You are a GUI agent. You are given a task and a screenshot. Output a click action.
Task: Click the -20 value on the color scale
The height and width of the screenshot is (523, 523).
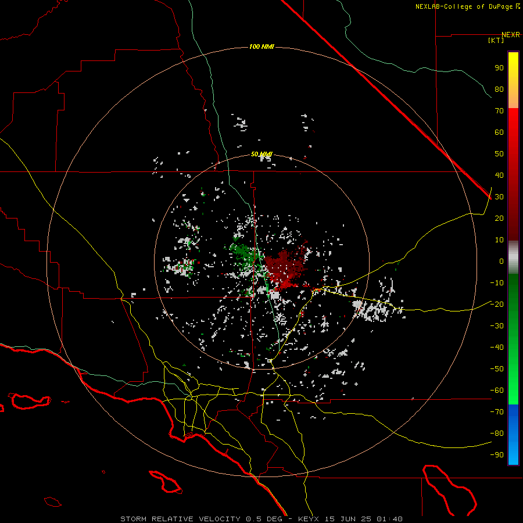click(x=497, y=305)
